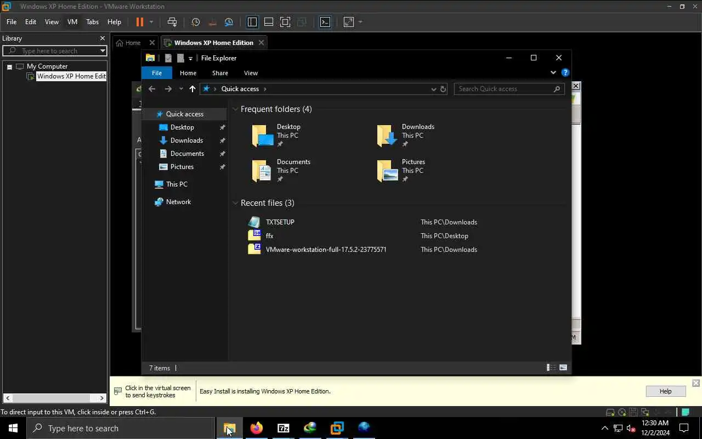Enter full screen mode
The width and height of the screenshot is (702, 439).
(285, 22)
